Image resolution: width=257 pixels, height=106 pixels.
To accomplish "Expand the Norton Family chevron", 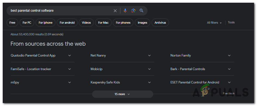I will (x=229, y=55).
